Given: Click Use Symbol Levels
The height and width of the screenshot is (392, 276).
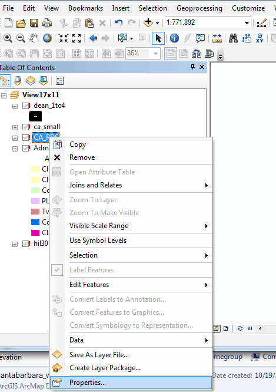Looking at the screenshot, I should (x=131, y=241).
